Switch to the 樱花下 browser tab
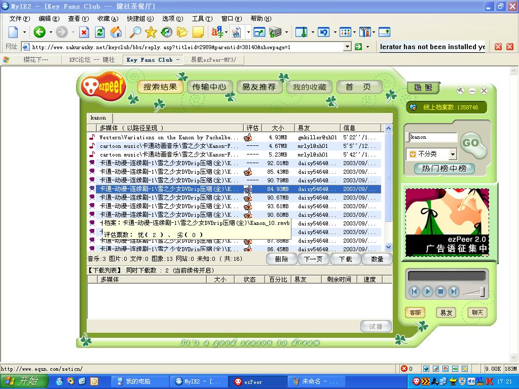The height and width of the screenshot is (389, 519). pos(35,60)
